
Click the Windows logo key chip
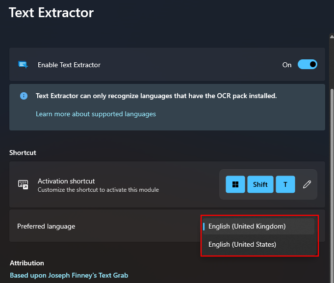tap(235, 184)
